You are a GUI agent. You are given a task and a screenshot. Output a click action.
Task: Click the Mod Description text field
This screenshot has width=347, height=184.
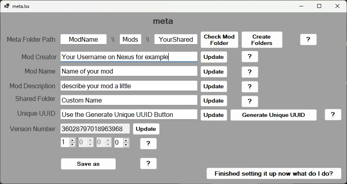pos(129,86)
